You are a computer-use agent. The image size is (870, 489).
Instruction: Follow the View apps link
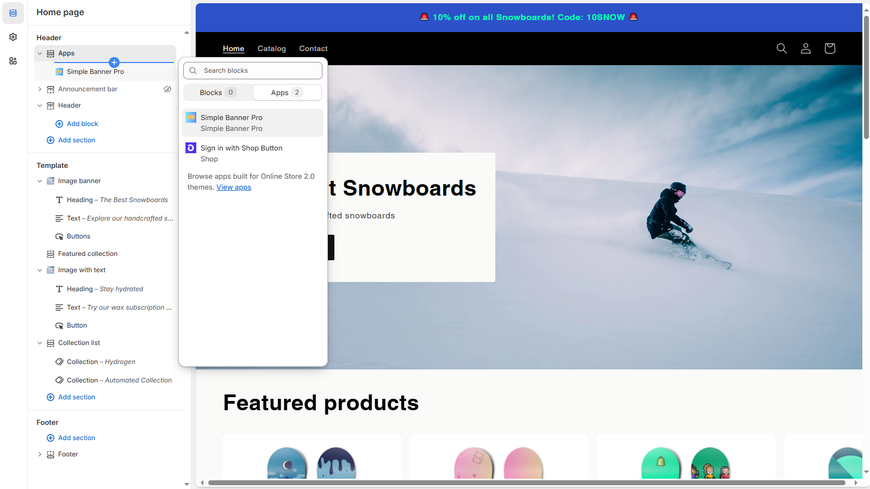coord(234,187)
